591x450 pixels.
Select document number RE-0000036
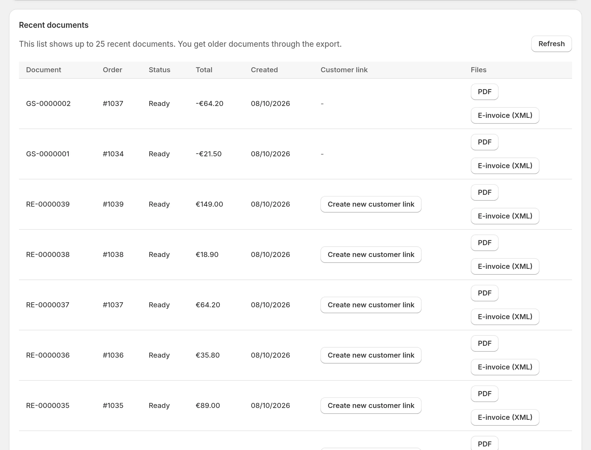pos(48,355)
